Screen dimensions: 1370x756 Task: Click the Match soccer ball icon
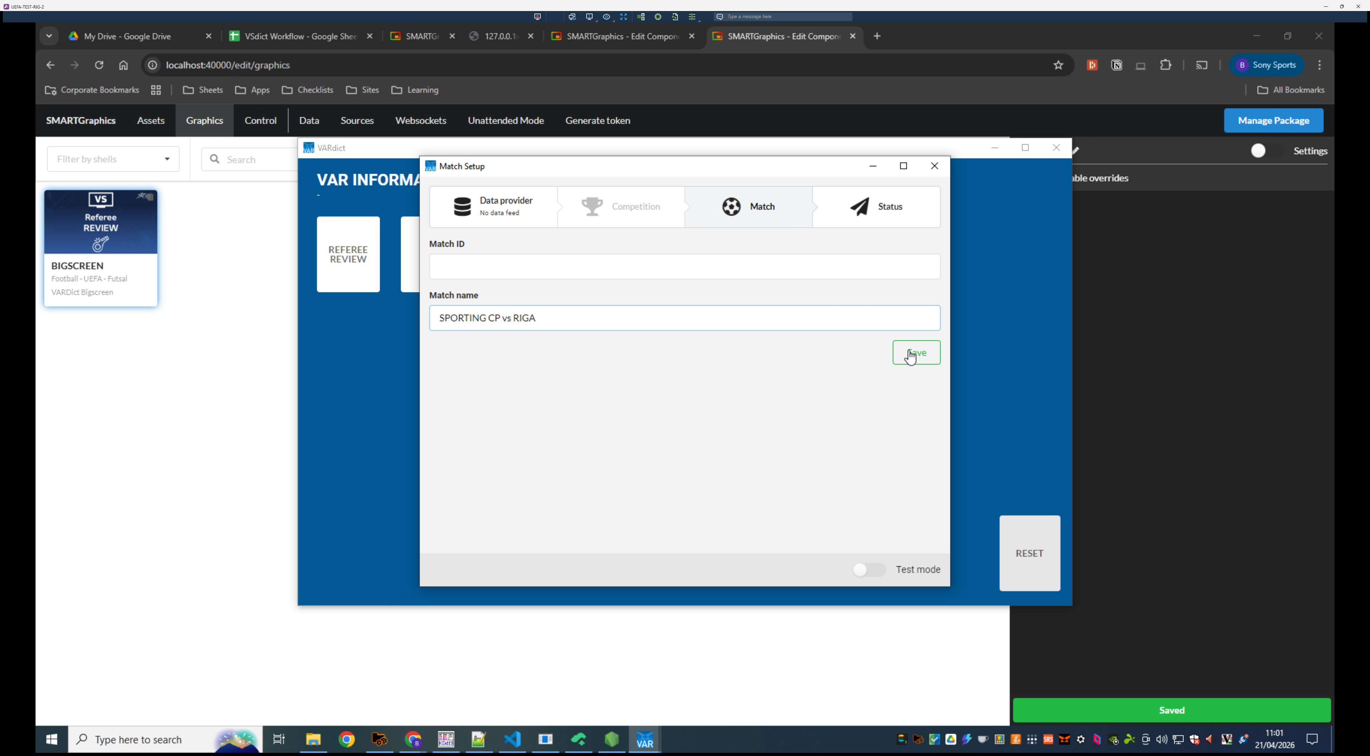(x=731, y=206)
